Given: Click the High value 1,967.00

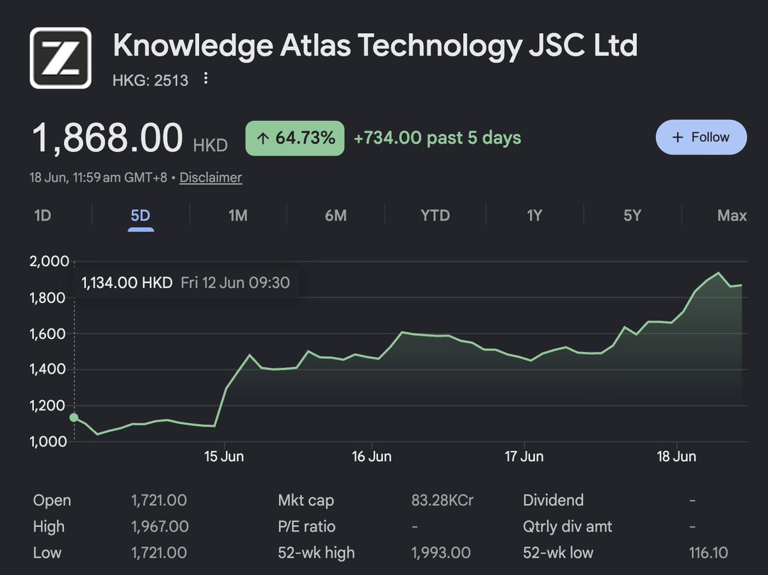Looking at the screenshot, I should click(x=160, y=526).
